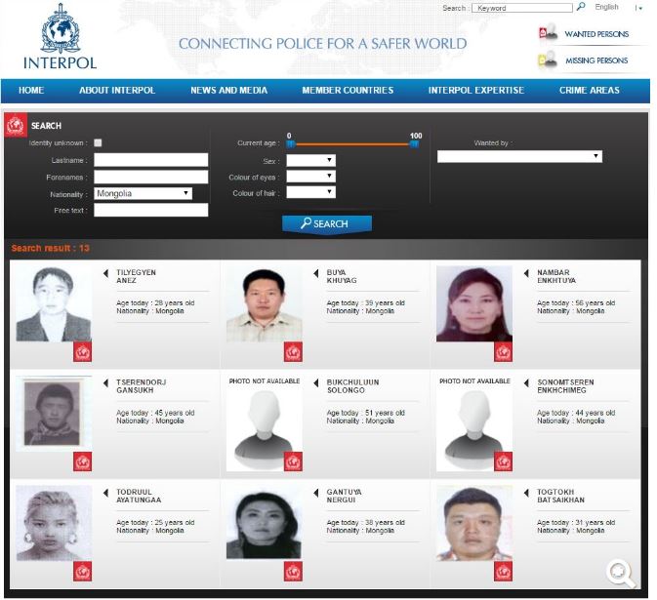The image size is (657, 600).
Task: Click the blue SEARCH button
Action: (x=327, y=224)
